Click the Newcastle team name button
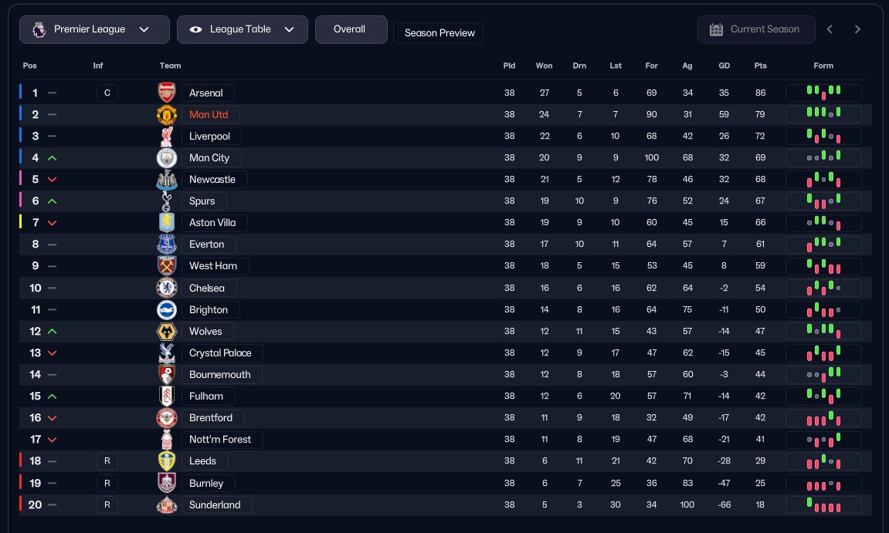 [212, 180]
